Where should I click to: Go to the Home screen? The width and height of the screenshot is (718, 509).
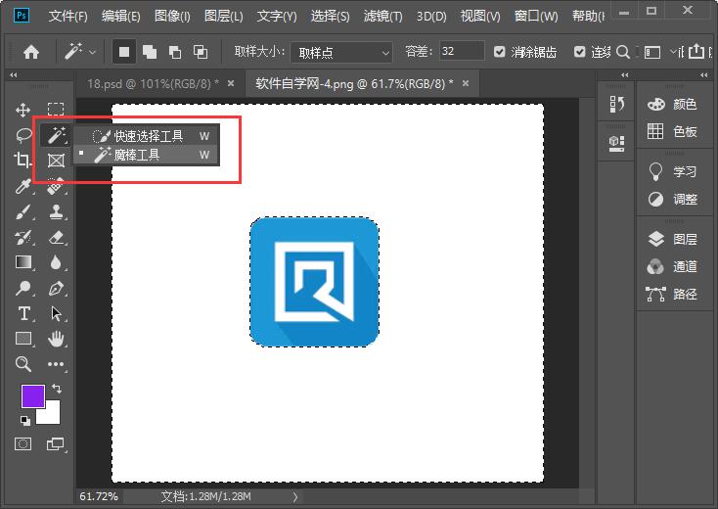click(31, 52)
